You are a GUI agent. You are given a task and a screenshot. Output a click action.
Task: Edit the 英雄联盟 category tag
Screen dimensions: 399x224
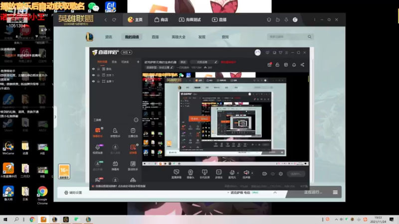point(159,68)
